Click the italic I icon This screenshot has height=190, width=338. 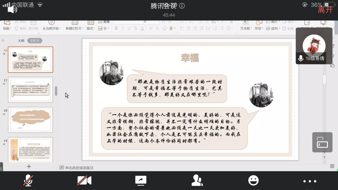(x=123, y=28)
